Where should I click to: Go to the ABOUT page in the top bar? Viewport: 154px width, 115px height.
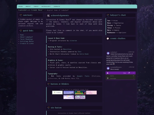tap(28, 7)
